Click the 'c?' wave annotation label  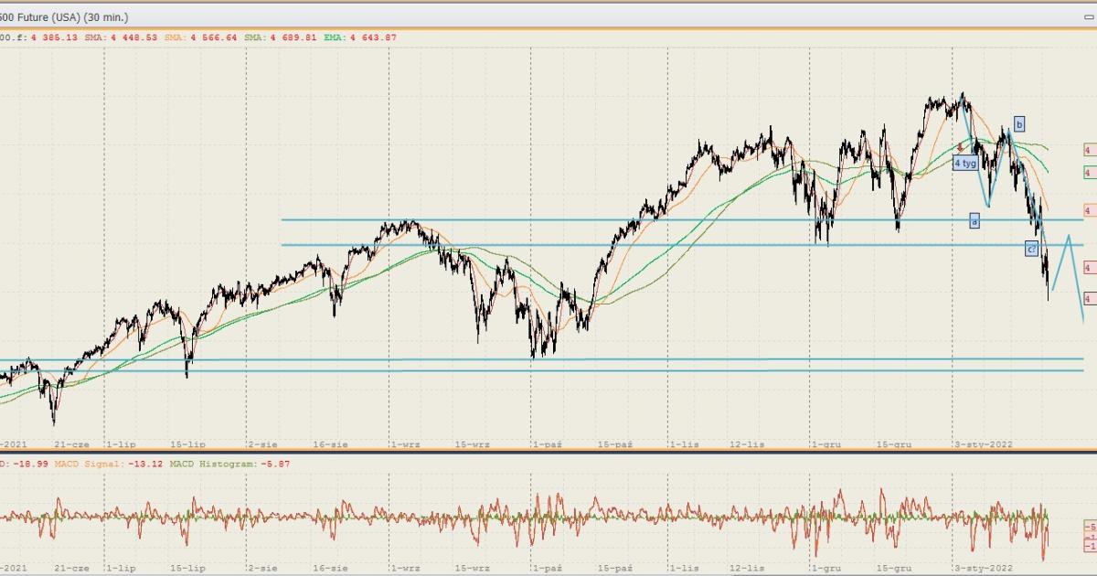[x=1031, y=249]
